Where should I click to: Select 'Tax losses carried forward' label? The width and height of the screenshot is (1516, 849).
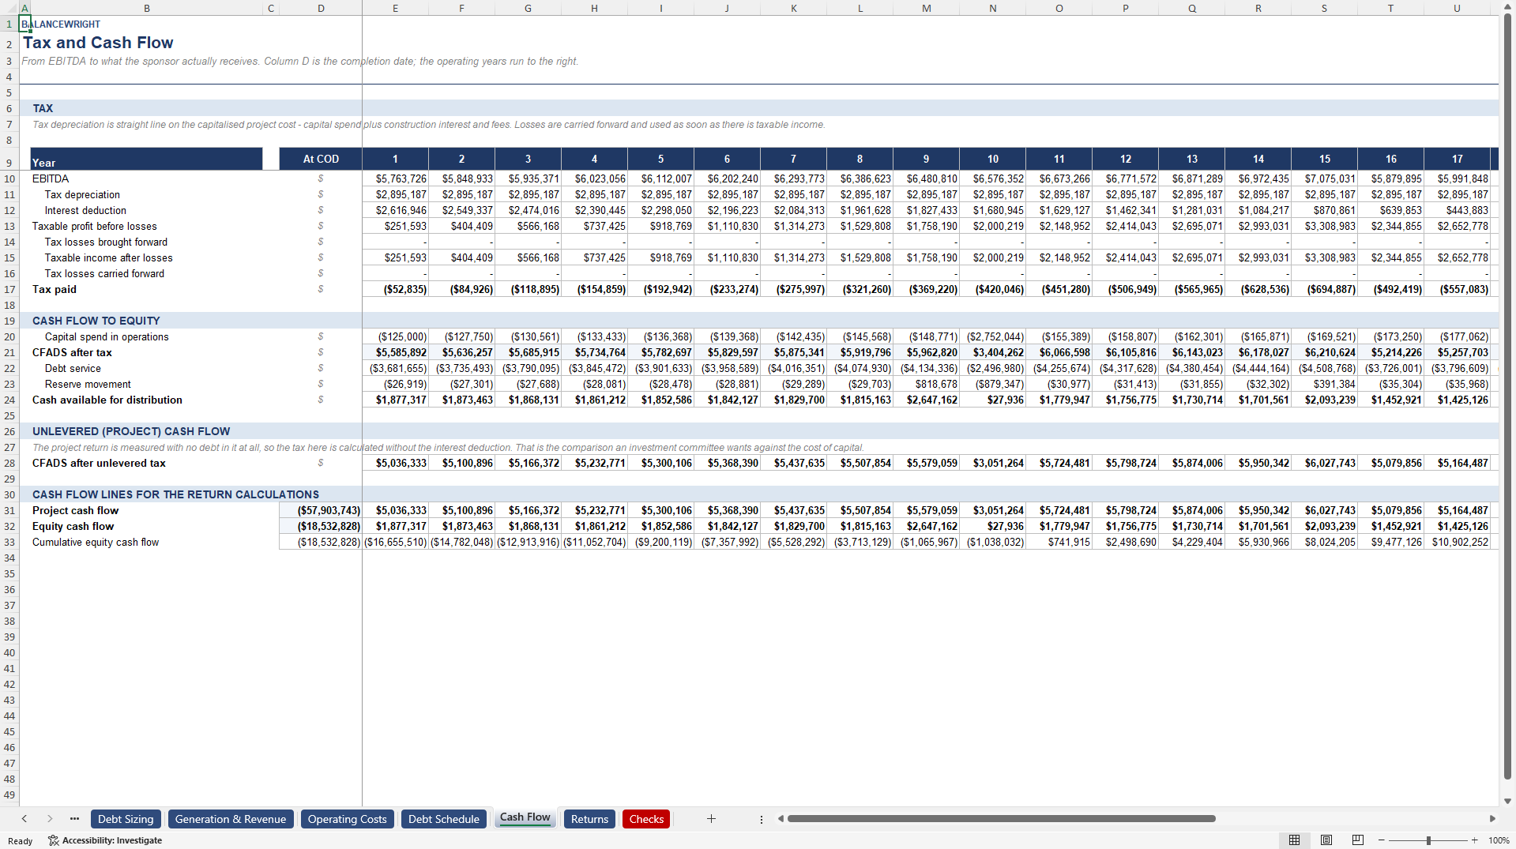[104, 273]
